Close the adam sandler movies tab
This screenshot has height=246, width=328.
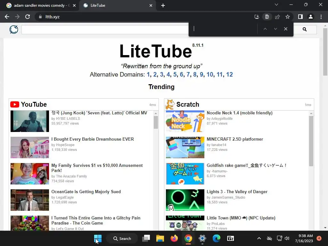[74, 5]
